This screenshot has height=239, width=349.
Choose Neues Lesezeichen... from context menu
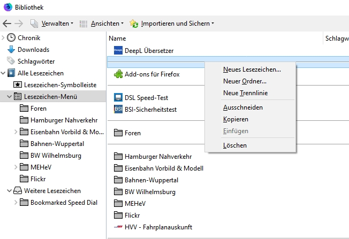252,69
